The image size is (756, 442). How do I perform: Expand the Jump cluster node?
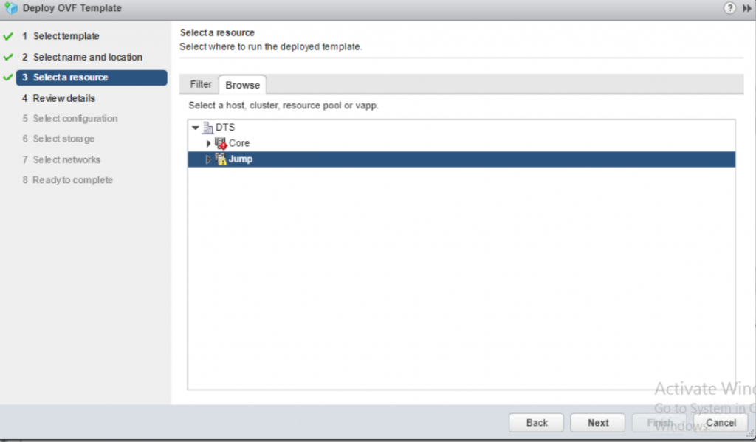click(208, 159)
